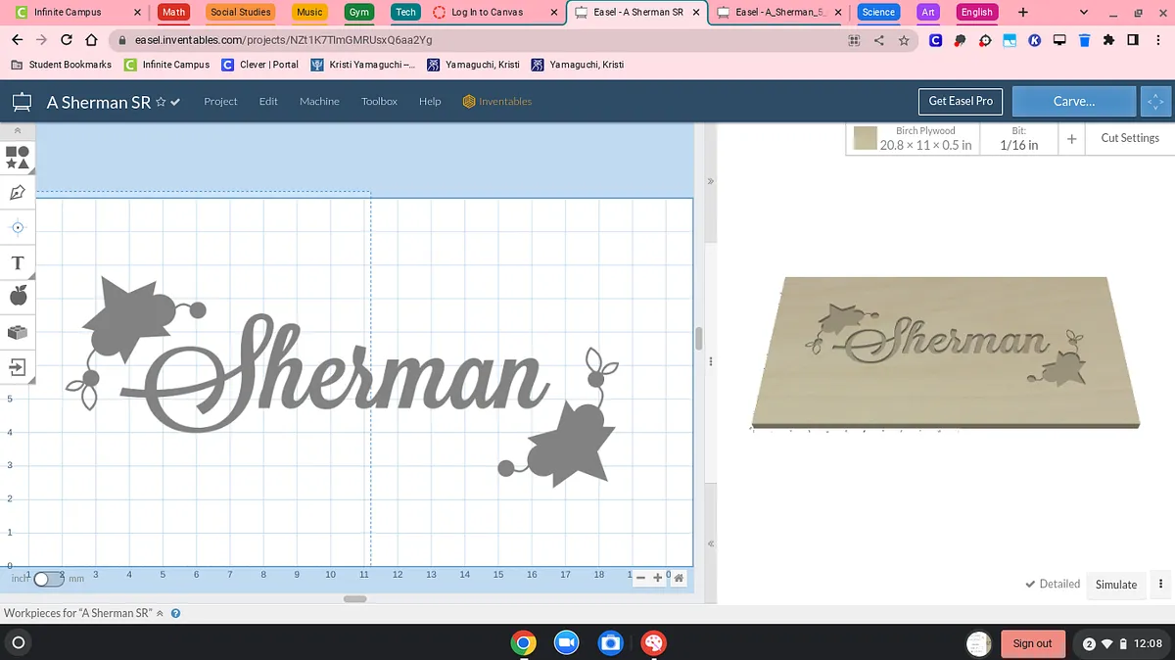Toggle the star next to project title
The image size is (1175, 660).
point(161,102)
